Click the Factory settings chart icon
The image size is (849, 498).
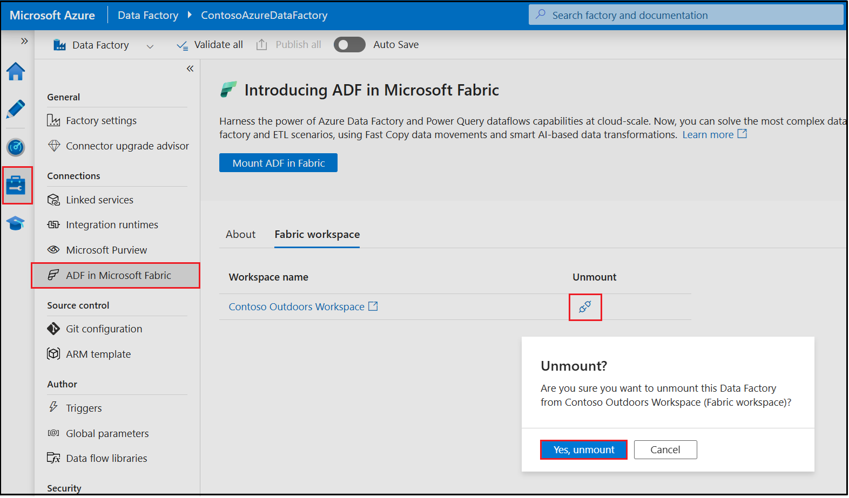pos(53,120)
